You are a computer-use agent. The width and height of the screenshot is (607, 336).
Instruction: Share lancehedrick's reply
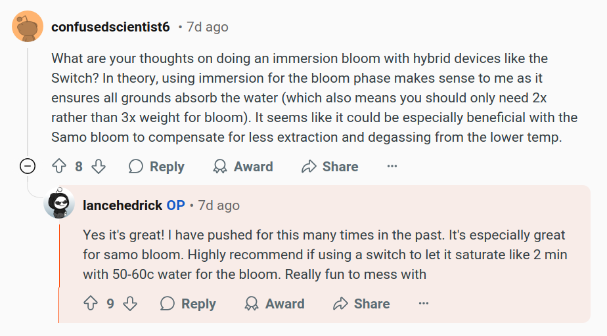(361, 304)
